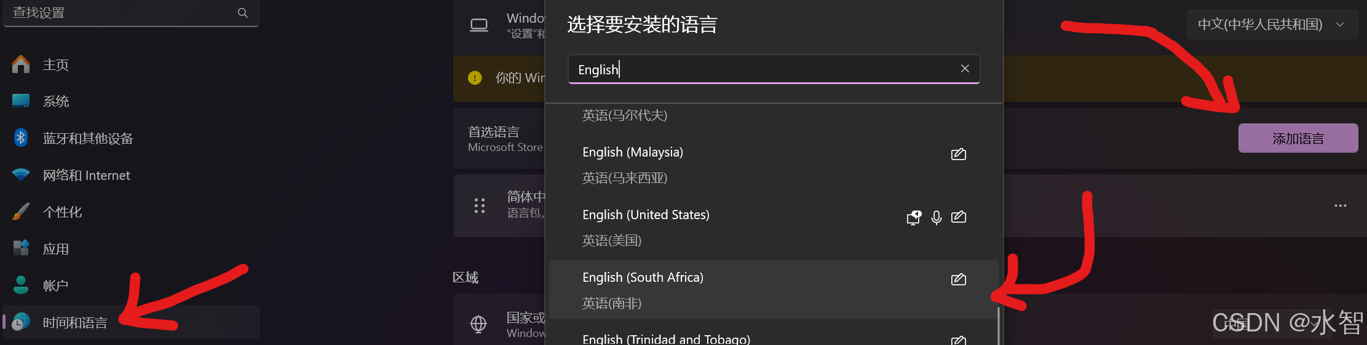Click 英语(马来西亚) subtitle text

[624, 178]
